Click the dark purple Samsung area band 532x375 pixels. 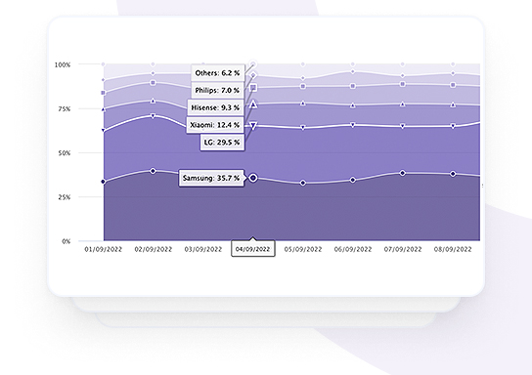click(x=291, y=214)
